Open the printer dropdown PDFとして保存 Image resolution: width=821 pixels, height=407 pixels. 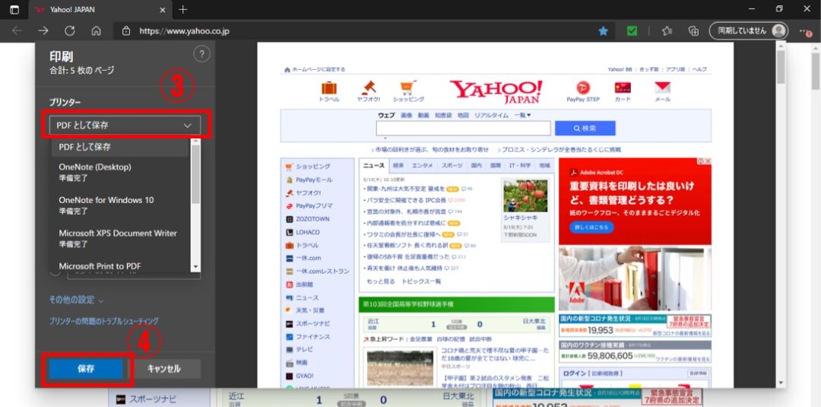(125, 126)
